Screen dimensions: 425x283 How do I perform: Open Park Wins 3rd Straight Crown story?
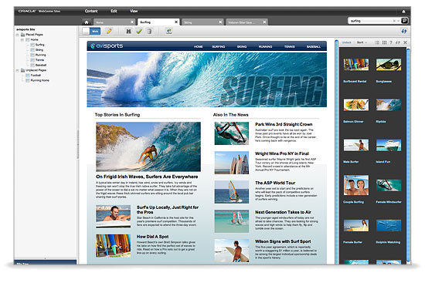pos(284,124)
